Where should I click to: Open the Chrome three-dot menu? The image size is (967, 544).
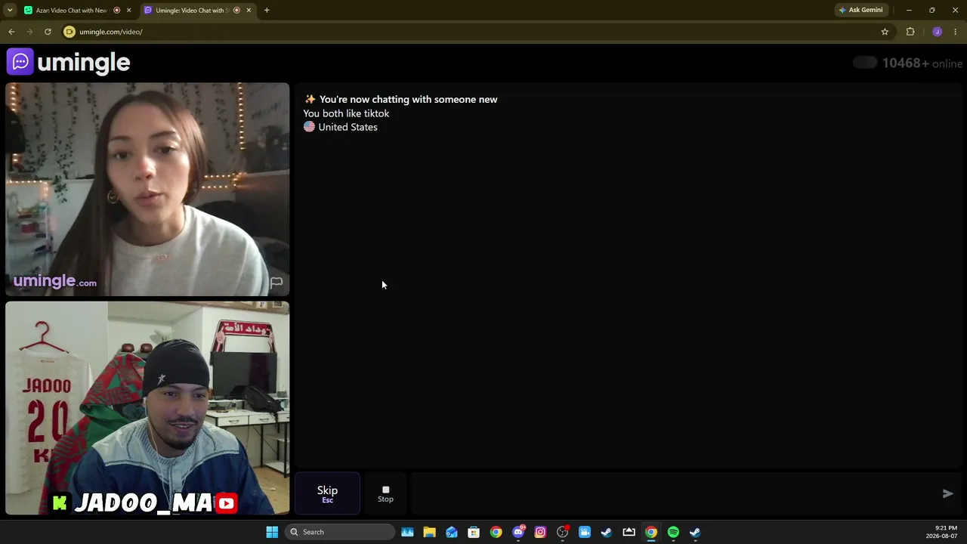coord(956,32)
